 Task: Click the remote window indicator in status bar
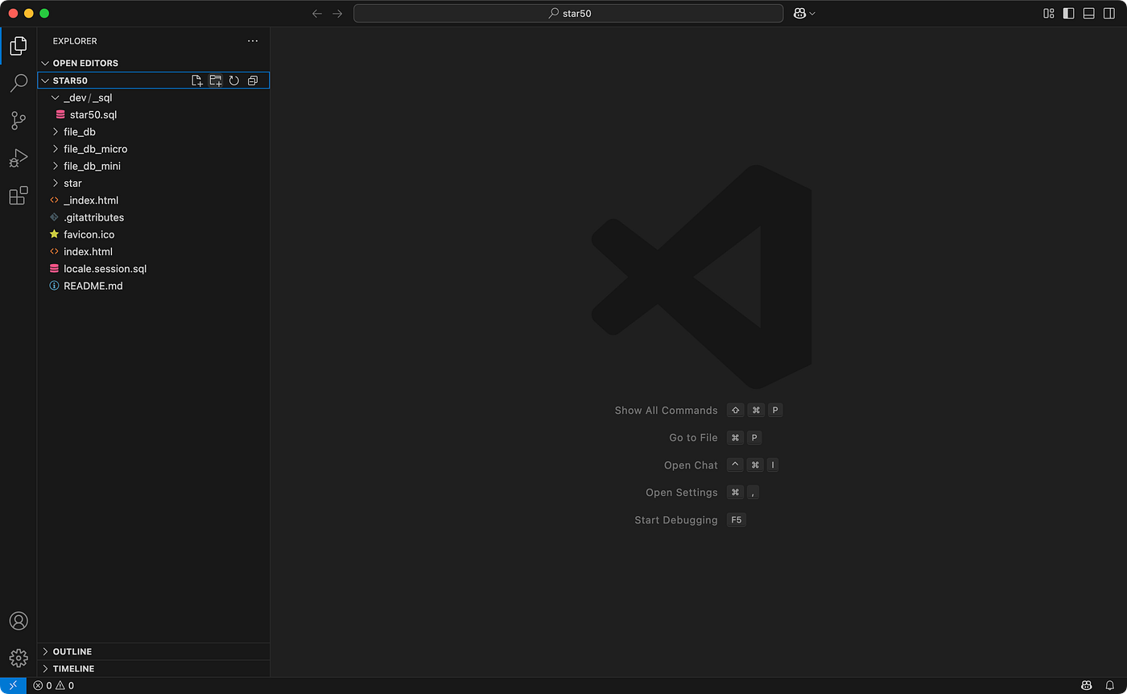click(x=13, y=686)
